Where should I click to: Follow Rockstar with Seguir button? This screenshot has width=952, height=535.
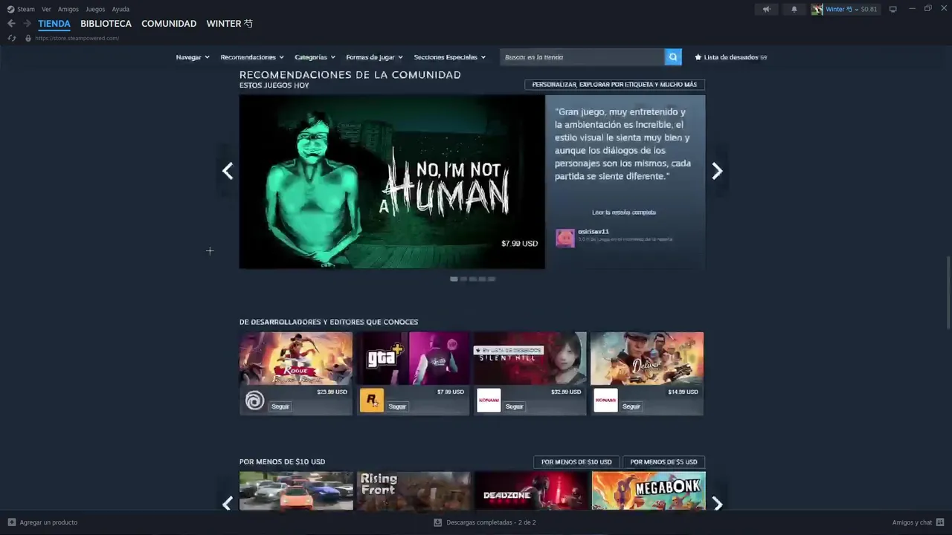click(x=397, y=406)
